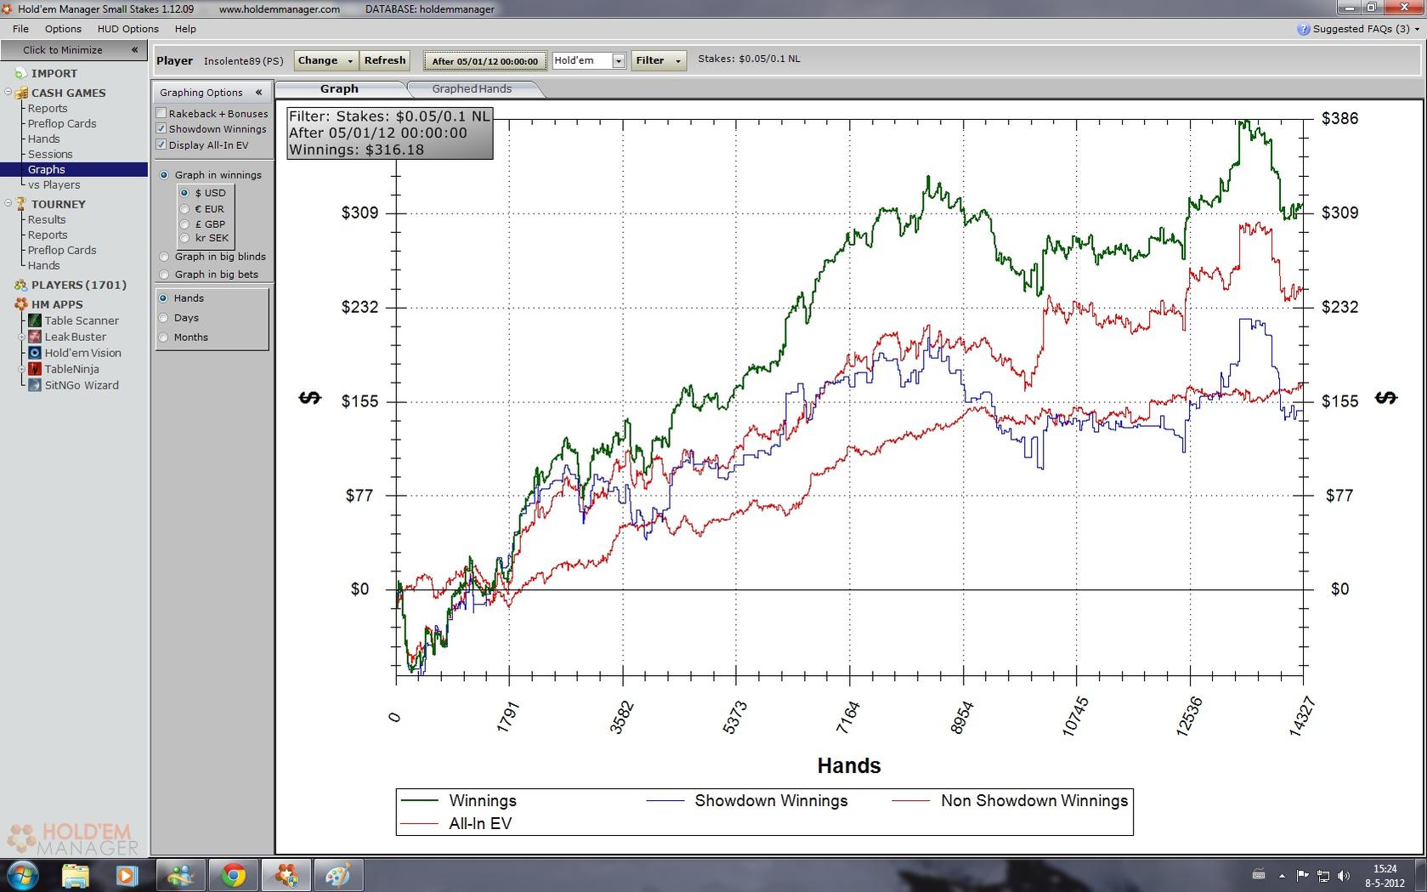
Task: Open the Table Scanner app icon
Action: (35, 321)
